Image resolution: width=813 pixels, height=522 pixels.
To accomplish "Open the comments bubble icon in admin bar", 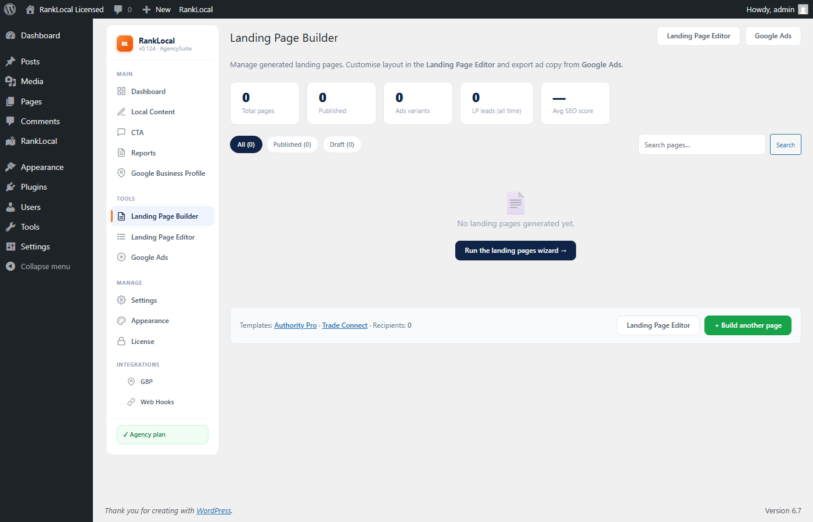I will click(x=118, y=9).
